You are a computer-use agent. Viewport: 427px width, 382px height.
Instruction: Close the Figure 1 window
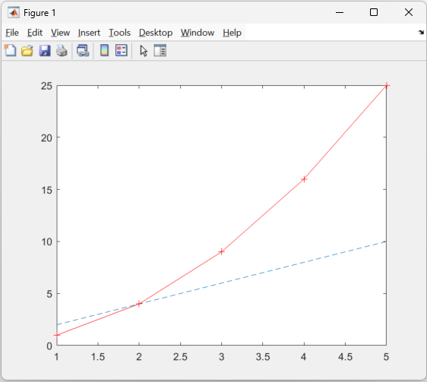(409, 12)
